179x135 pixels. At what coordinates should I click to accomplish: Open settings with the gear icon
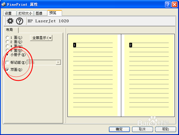[x=10, y=21]
